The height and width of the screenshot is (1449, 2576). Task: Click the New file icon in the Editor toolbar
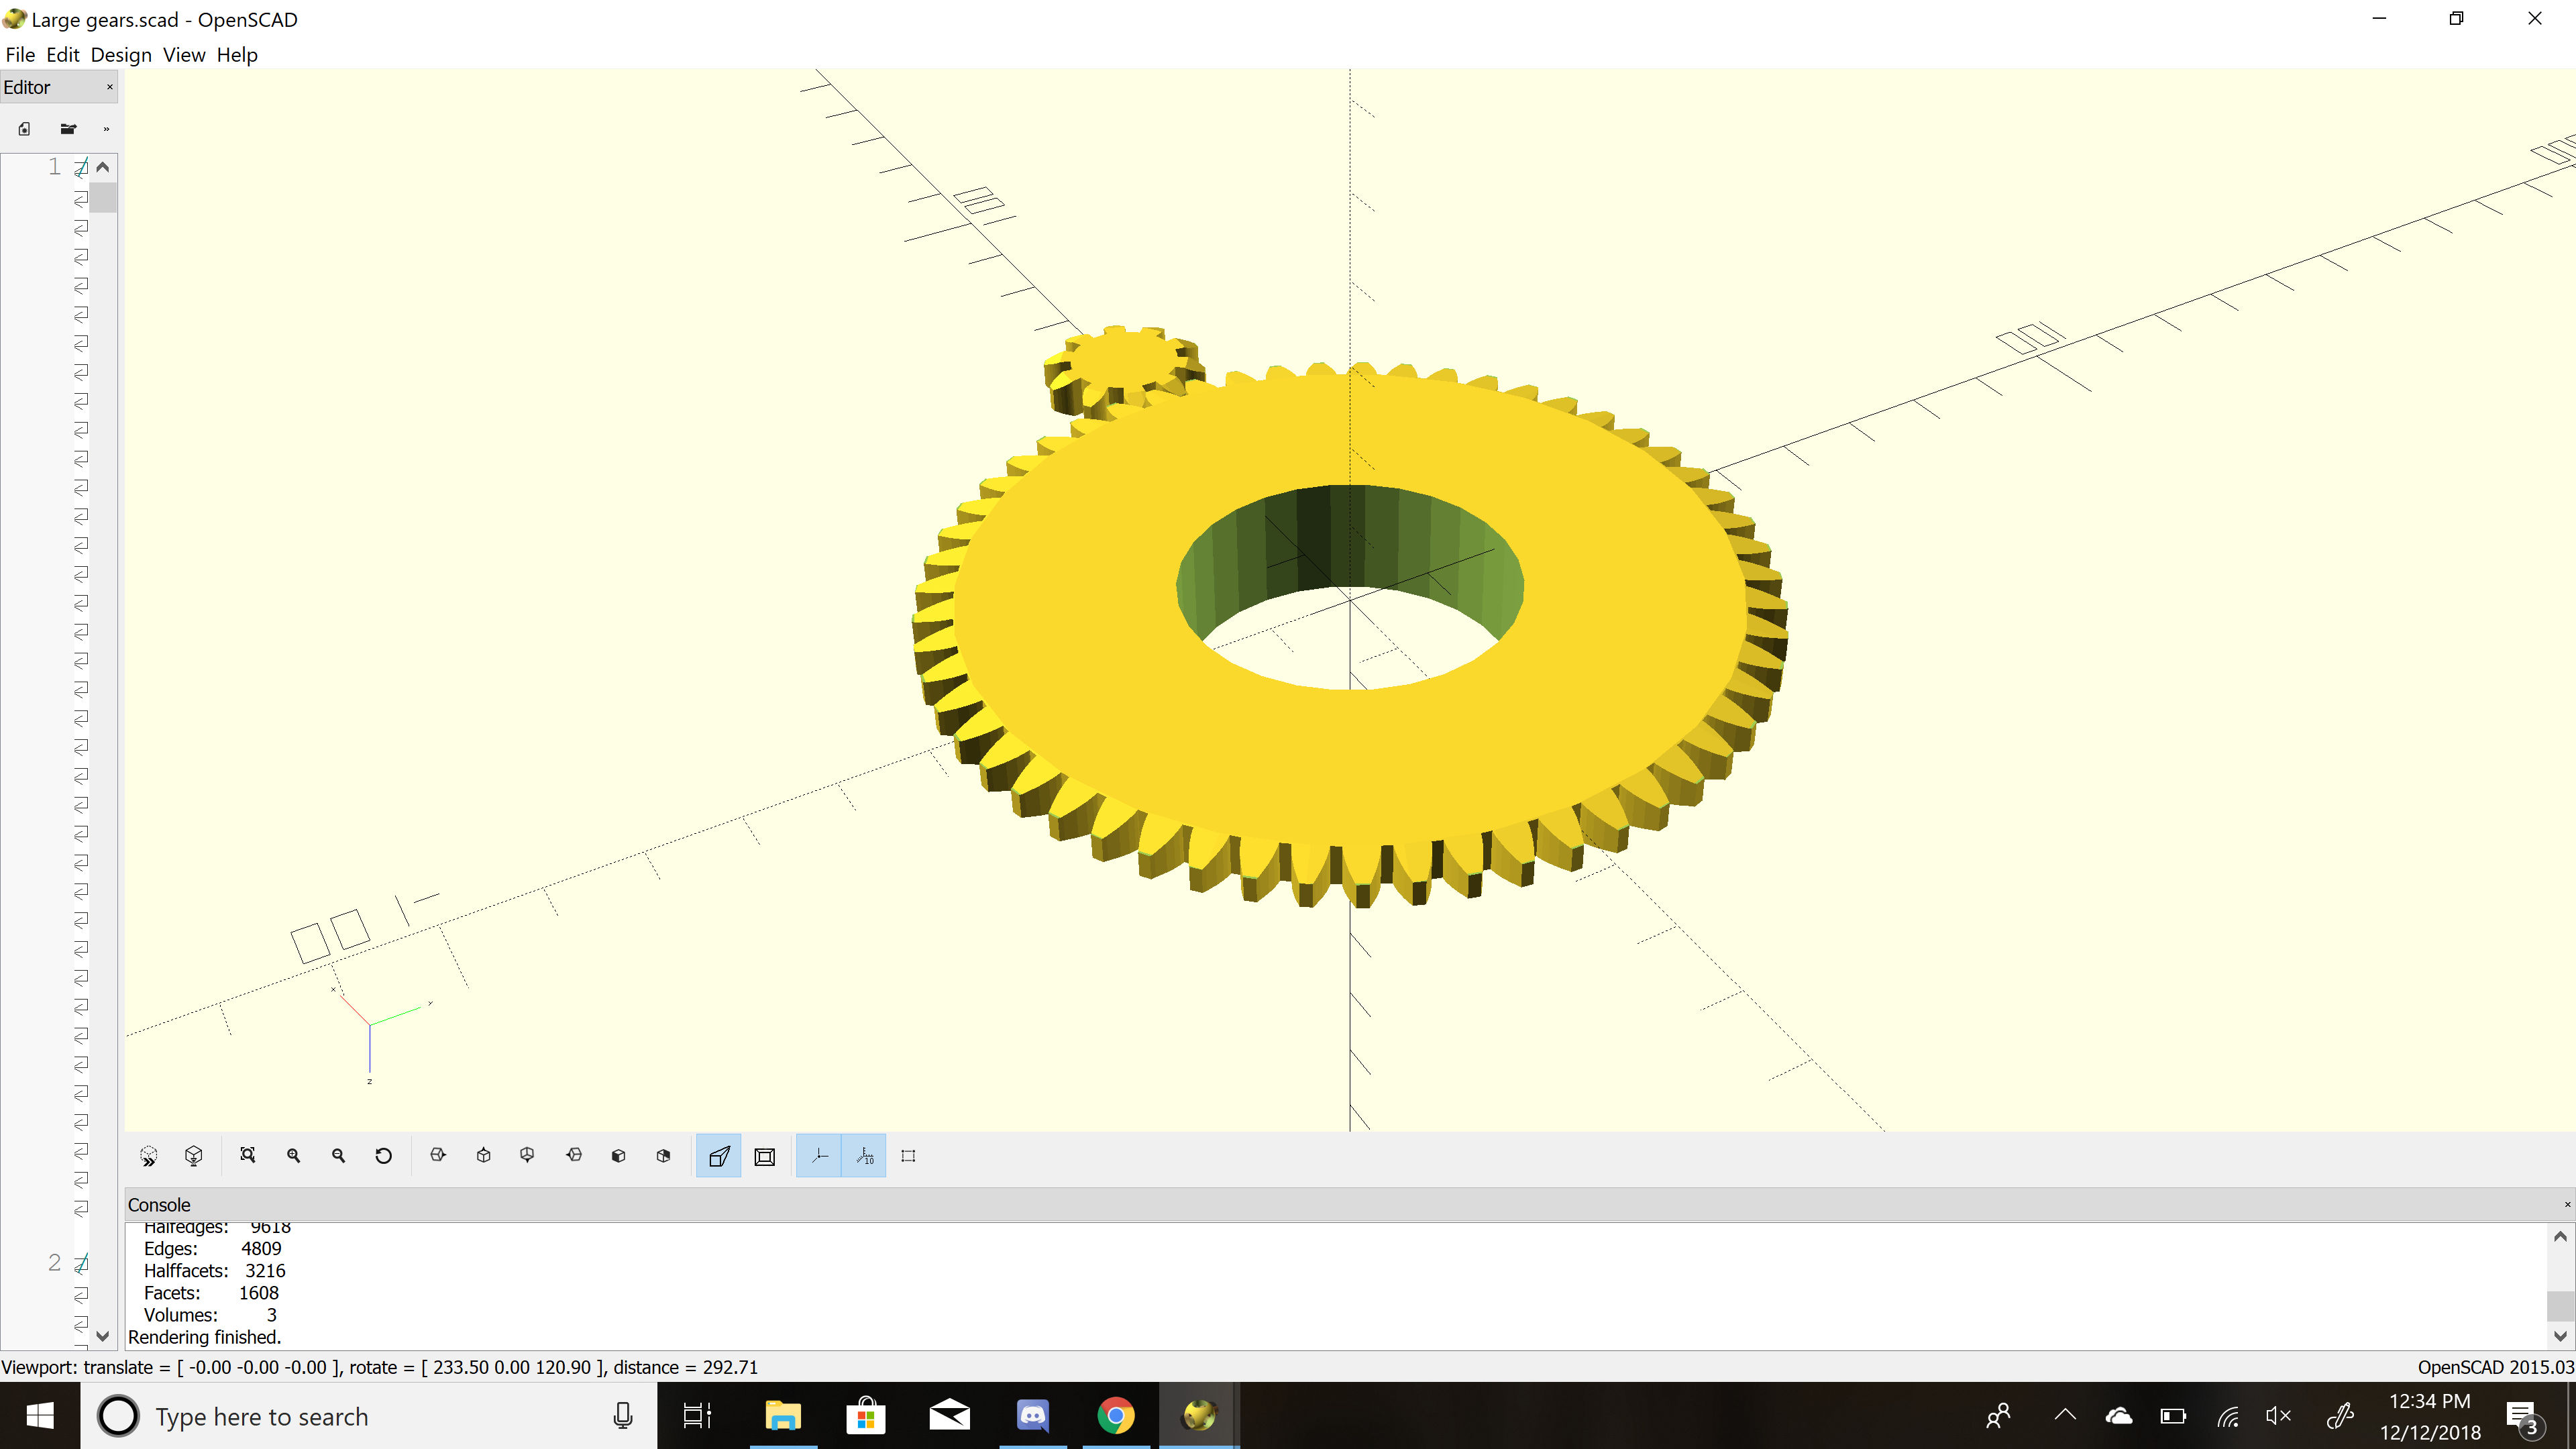point(24,129)
